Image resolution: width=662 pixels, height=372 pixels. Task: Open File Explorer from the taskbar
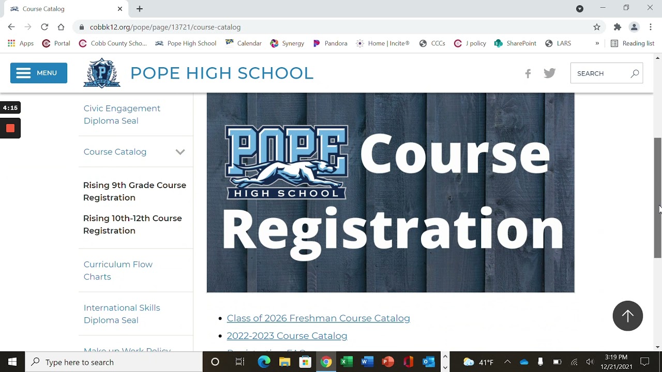(x=285, y=362)
